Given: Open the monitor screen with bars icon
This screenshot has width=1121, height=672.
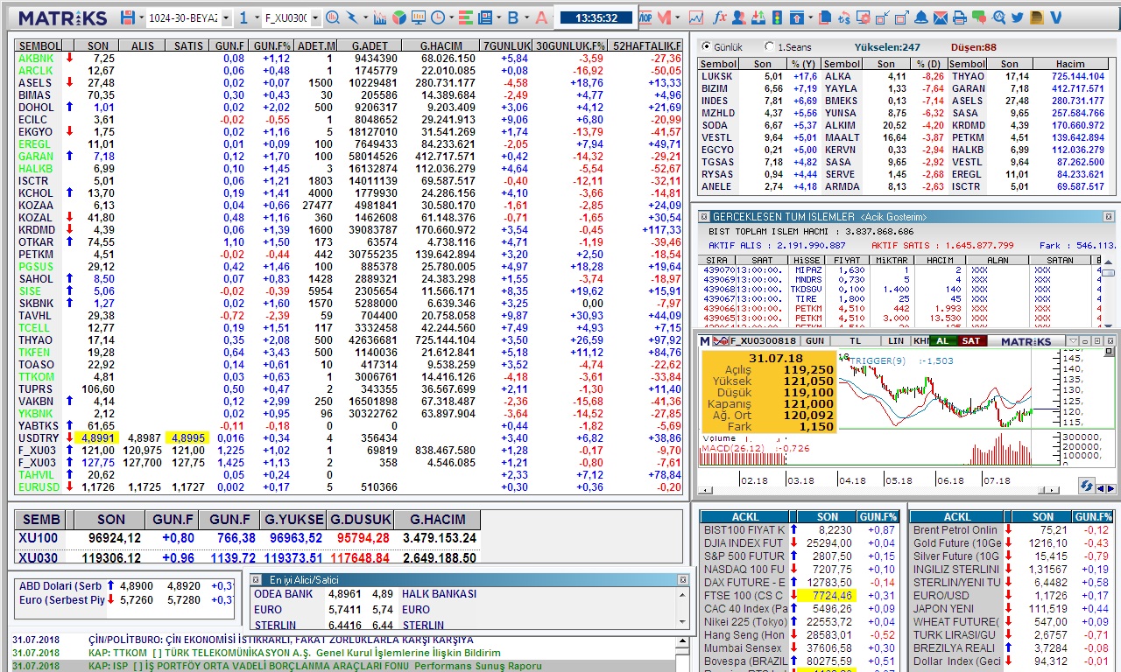Looking at the screenshot, I should coord(418,17).
